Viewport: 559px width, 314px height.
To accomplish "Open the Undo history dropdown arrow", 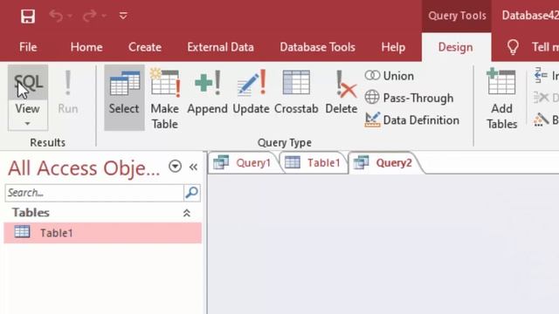I will [70, 16].
